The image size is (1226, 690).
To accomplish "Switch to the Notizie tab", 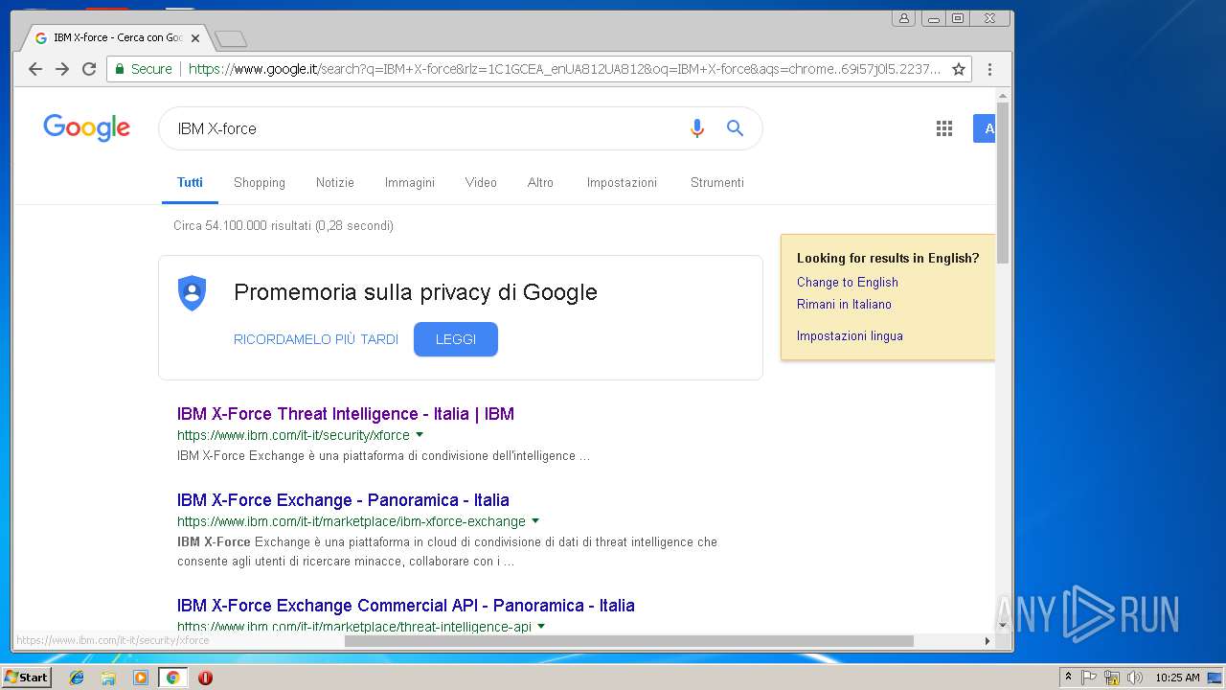I will pos(335,182).
